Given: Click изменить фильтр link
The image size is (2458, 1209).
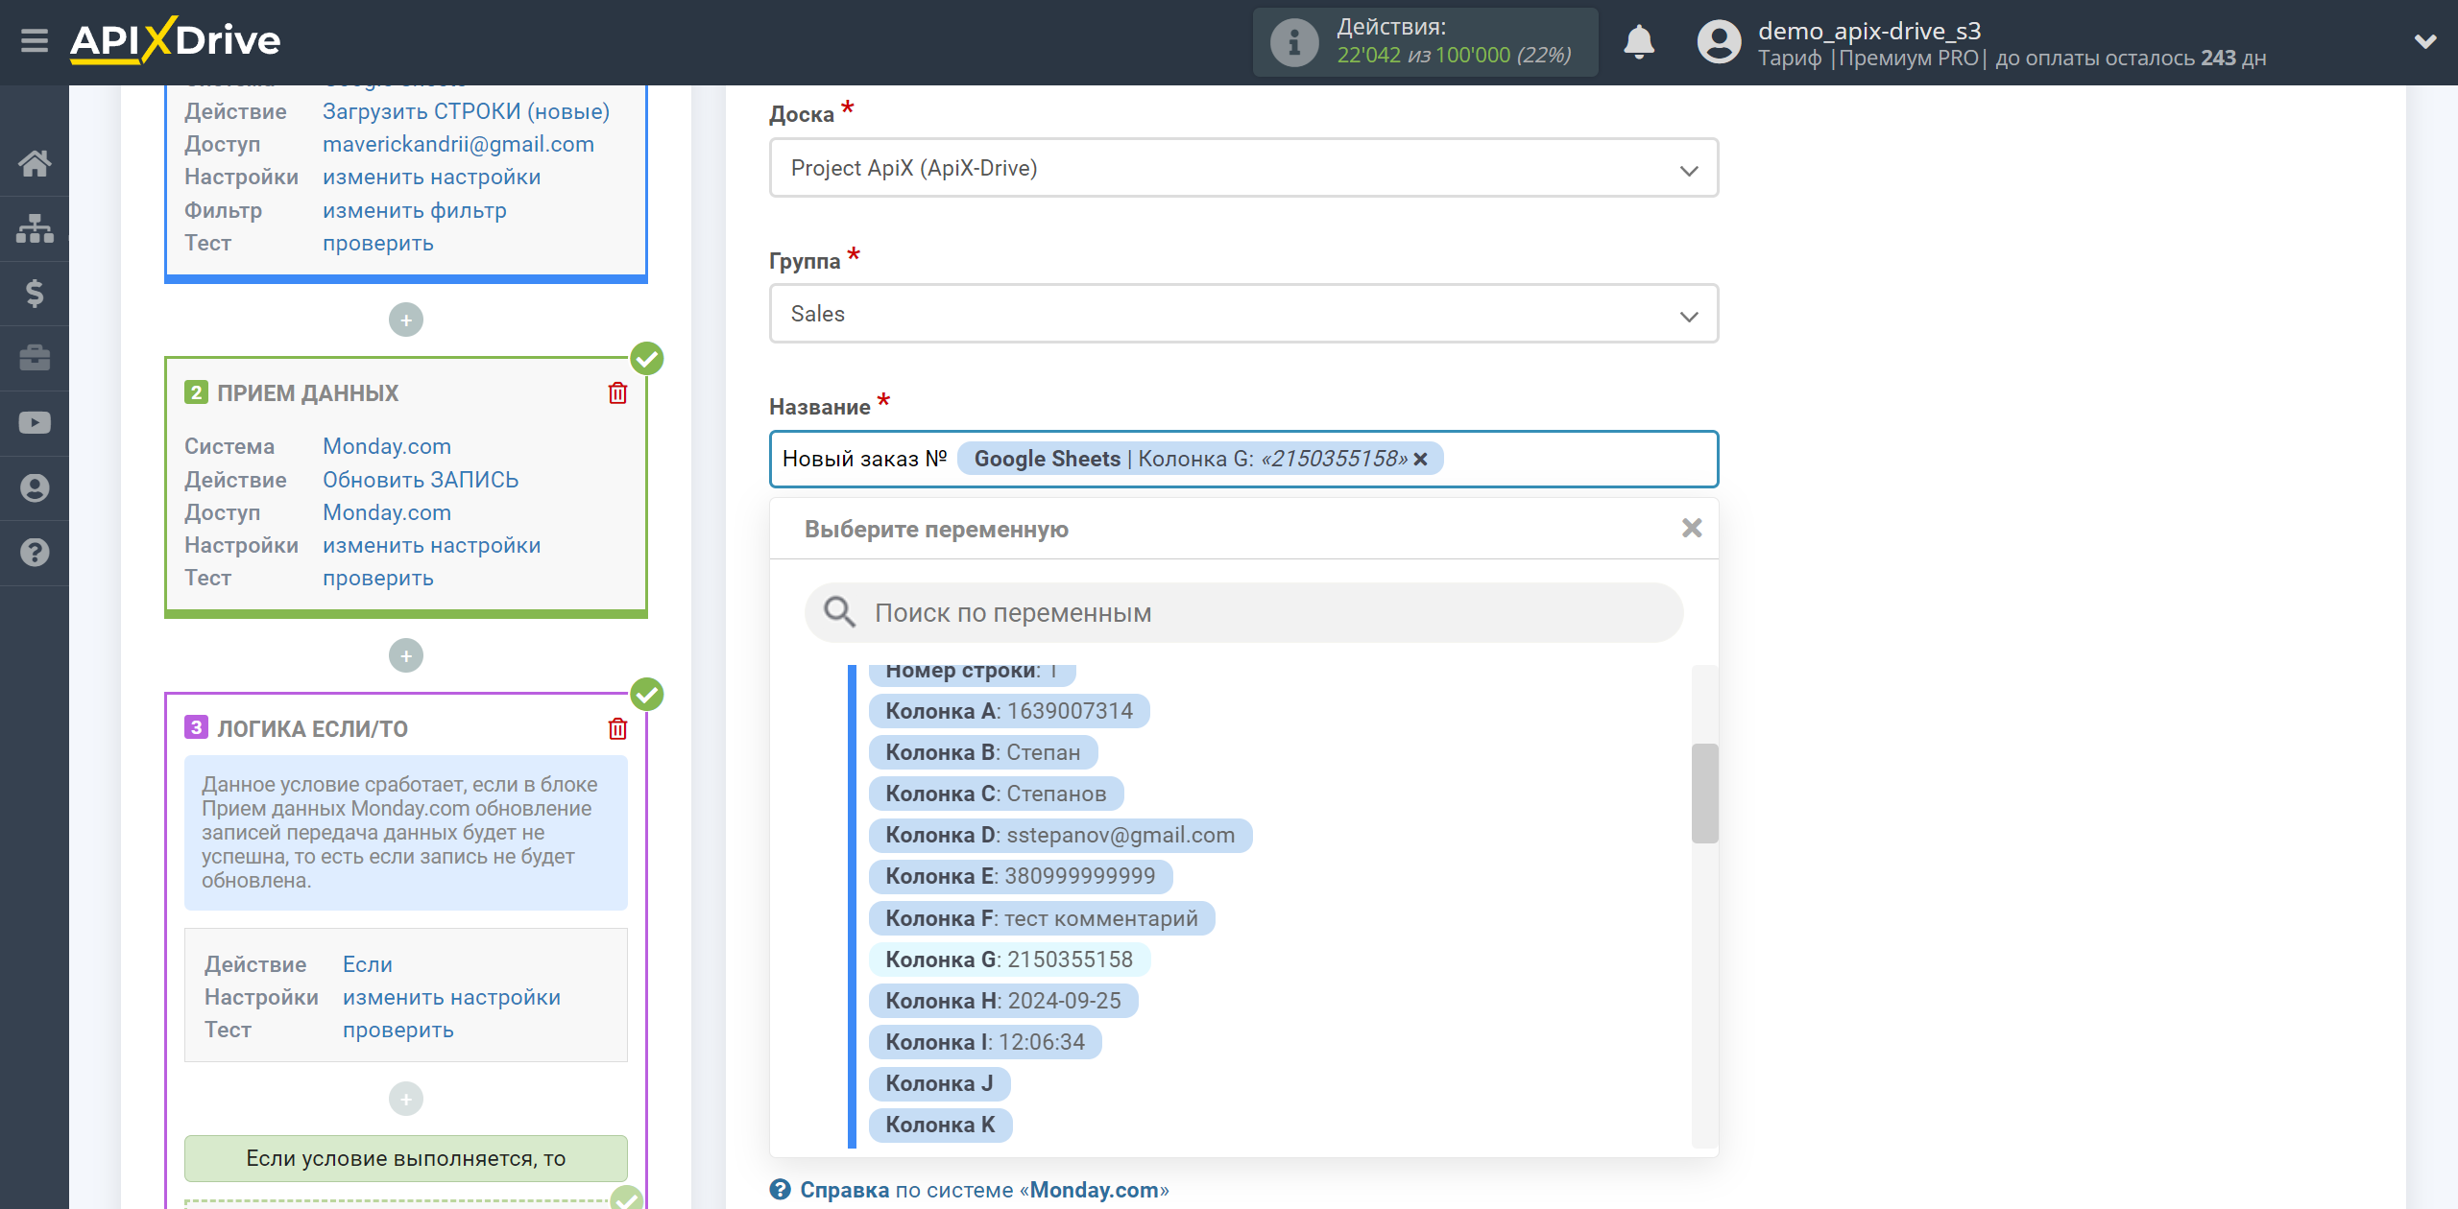Looking at the screenshot, I should coord(414,210).
